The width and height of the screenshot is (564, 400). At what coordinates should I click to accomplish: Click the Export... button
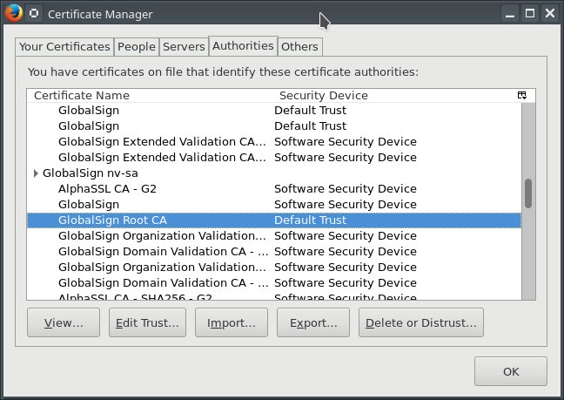click(x=312, y=322)
